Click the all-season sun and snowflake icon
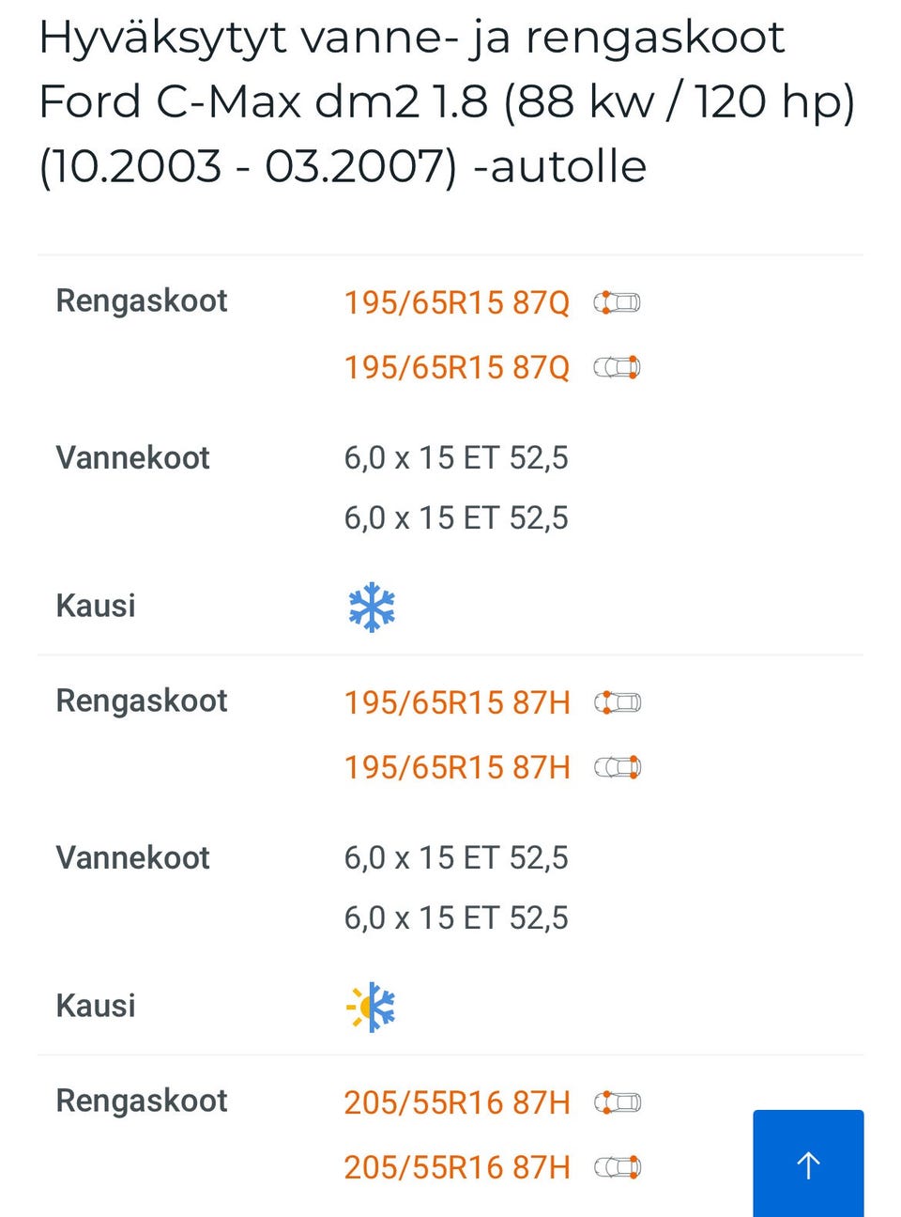The height and width of the screenshot is (1217, 901). pos(372,1007)
